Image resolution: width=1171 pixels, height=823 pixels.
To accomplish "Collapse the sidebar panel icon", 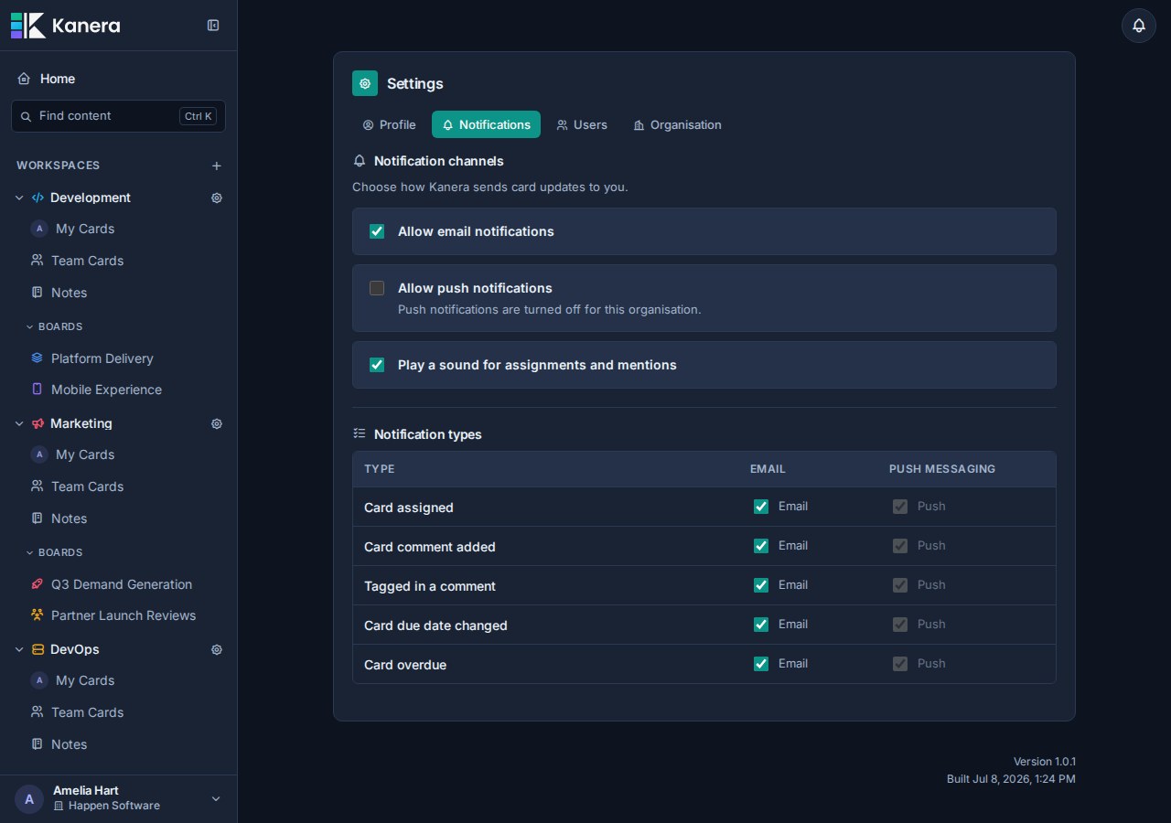I will 213,26.
